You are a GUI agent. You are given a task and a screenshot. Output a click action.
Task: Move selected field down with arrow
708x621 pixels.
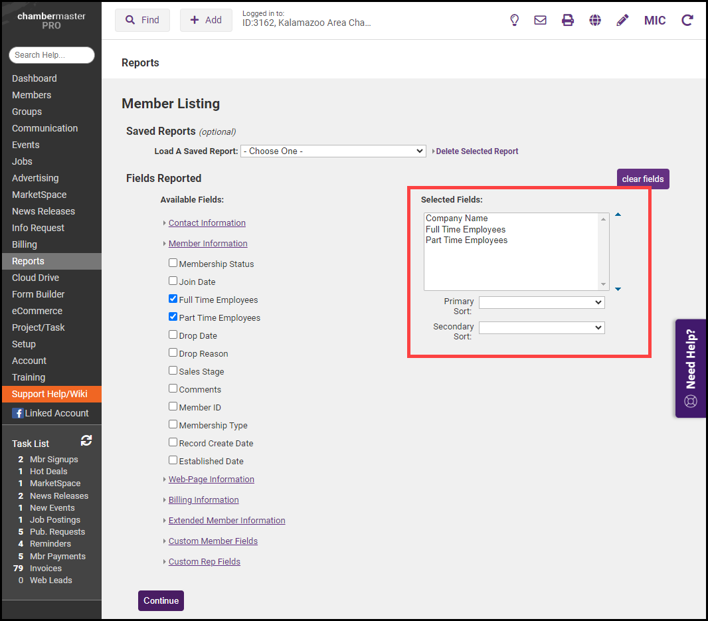coord(618,289)
